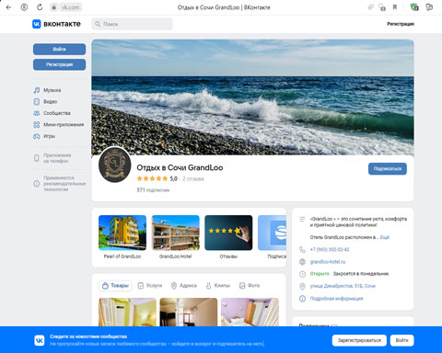Subscribe with the Подписаться button
Screen dimensions: 442x353
388,169
